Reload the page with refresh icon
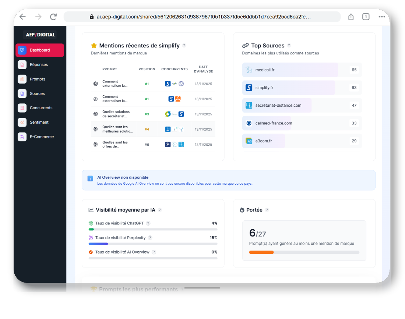 pos(53,17)
